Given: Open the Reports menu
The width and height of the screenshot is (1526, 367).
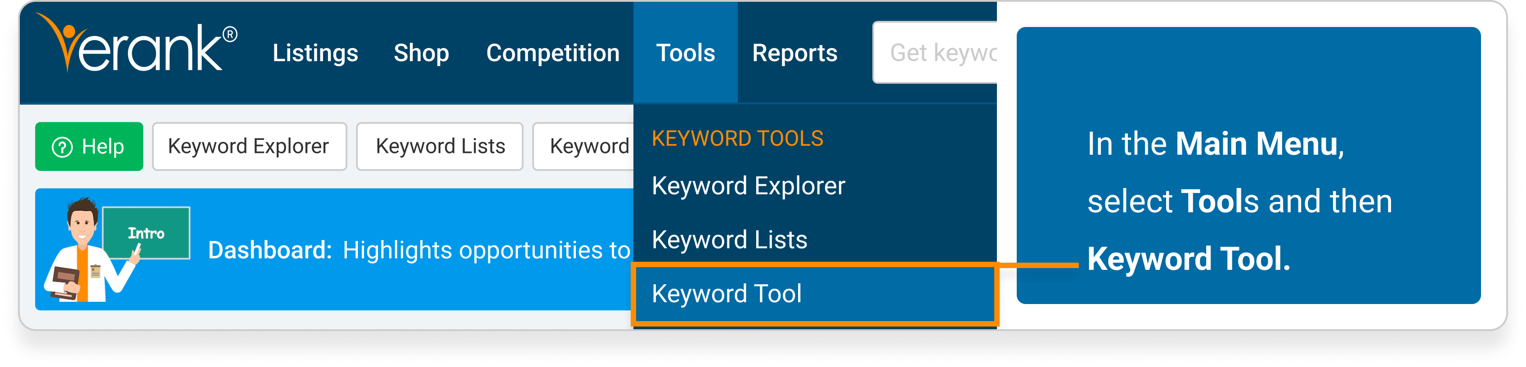Looking at the screenshot, I should [794, 53].
